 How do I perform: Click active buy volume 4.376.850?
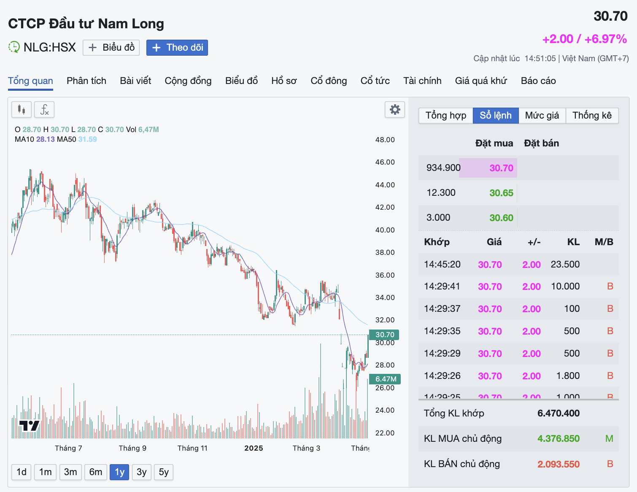point(559,439)
